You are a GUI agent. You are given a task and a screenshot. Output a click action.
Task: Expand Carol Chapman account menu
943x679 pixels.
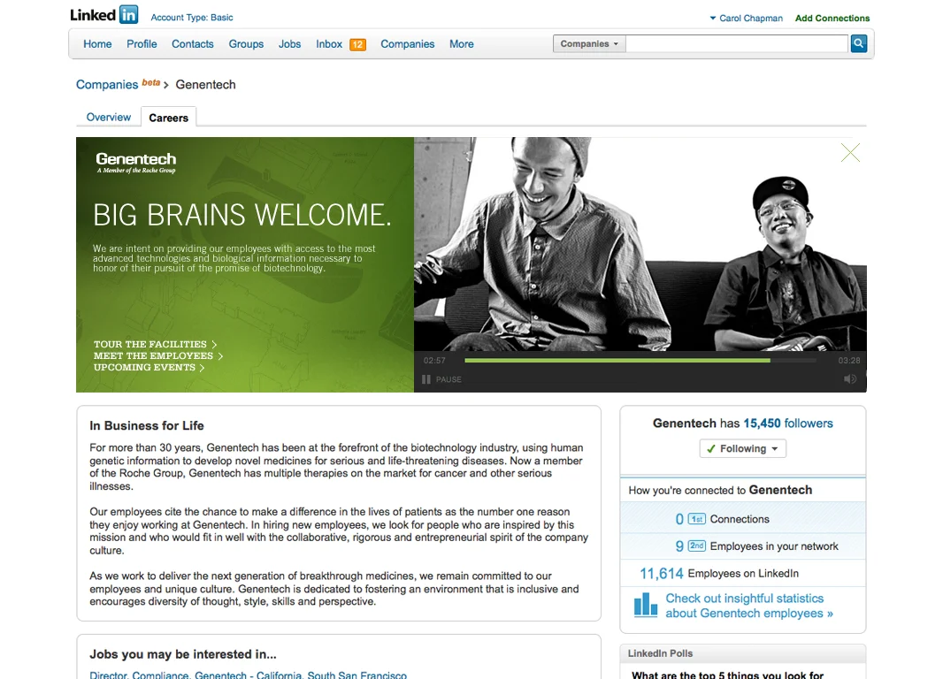(x=746, y=18)
